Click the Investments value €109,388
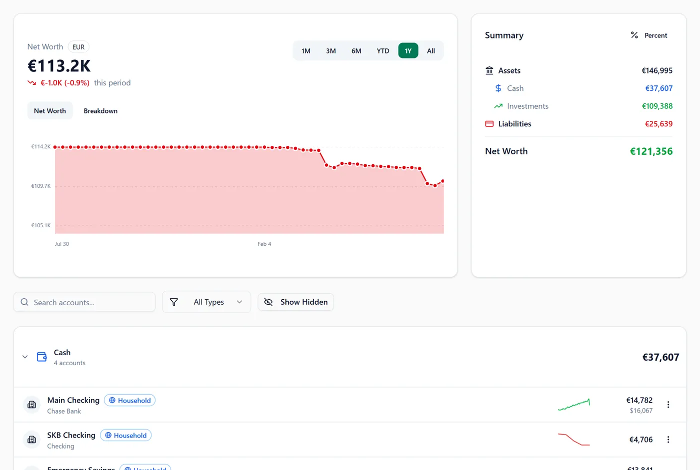Image resolution: width=700 pixels, height=470 pixels. (657, 106)
